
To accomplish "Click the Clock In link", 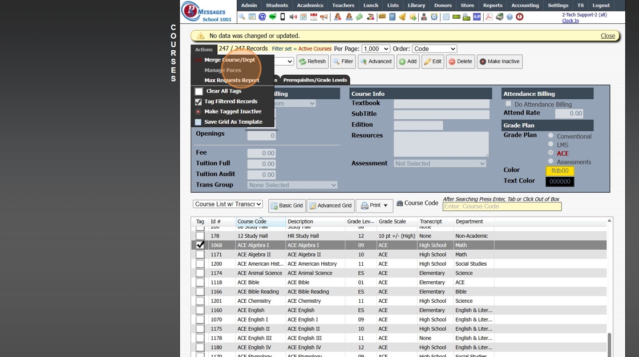I will pyautogui.click(x=570, y=21).
